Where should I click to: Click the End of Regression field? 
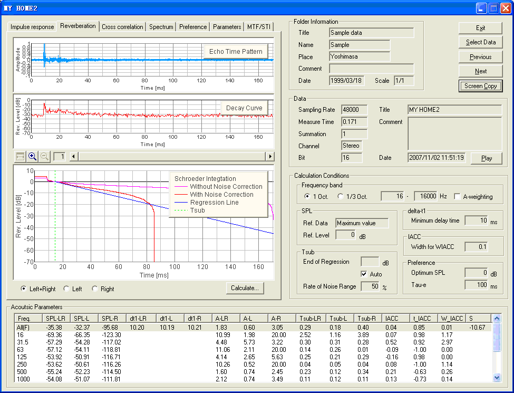coord(370,262)
